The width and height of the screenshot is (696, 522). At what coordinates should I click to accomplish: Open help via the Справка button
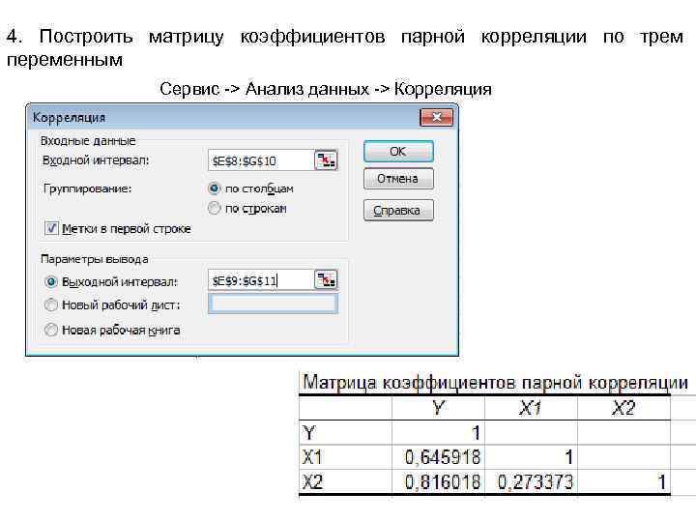coord(398,211)
